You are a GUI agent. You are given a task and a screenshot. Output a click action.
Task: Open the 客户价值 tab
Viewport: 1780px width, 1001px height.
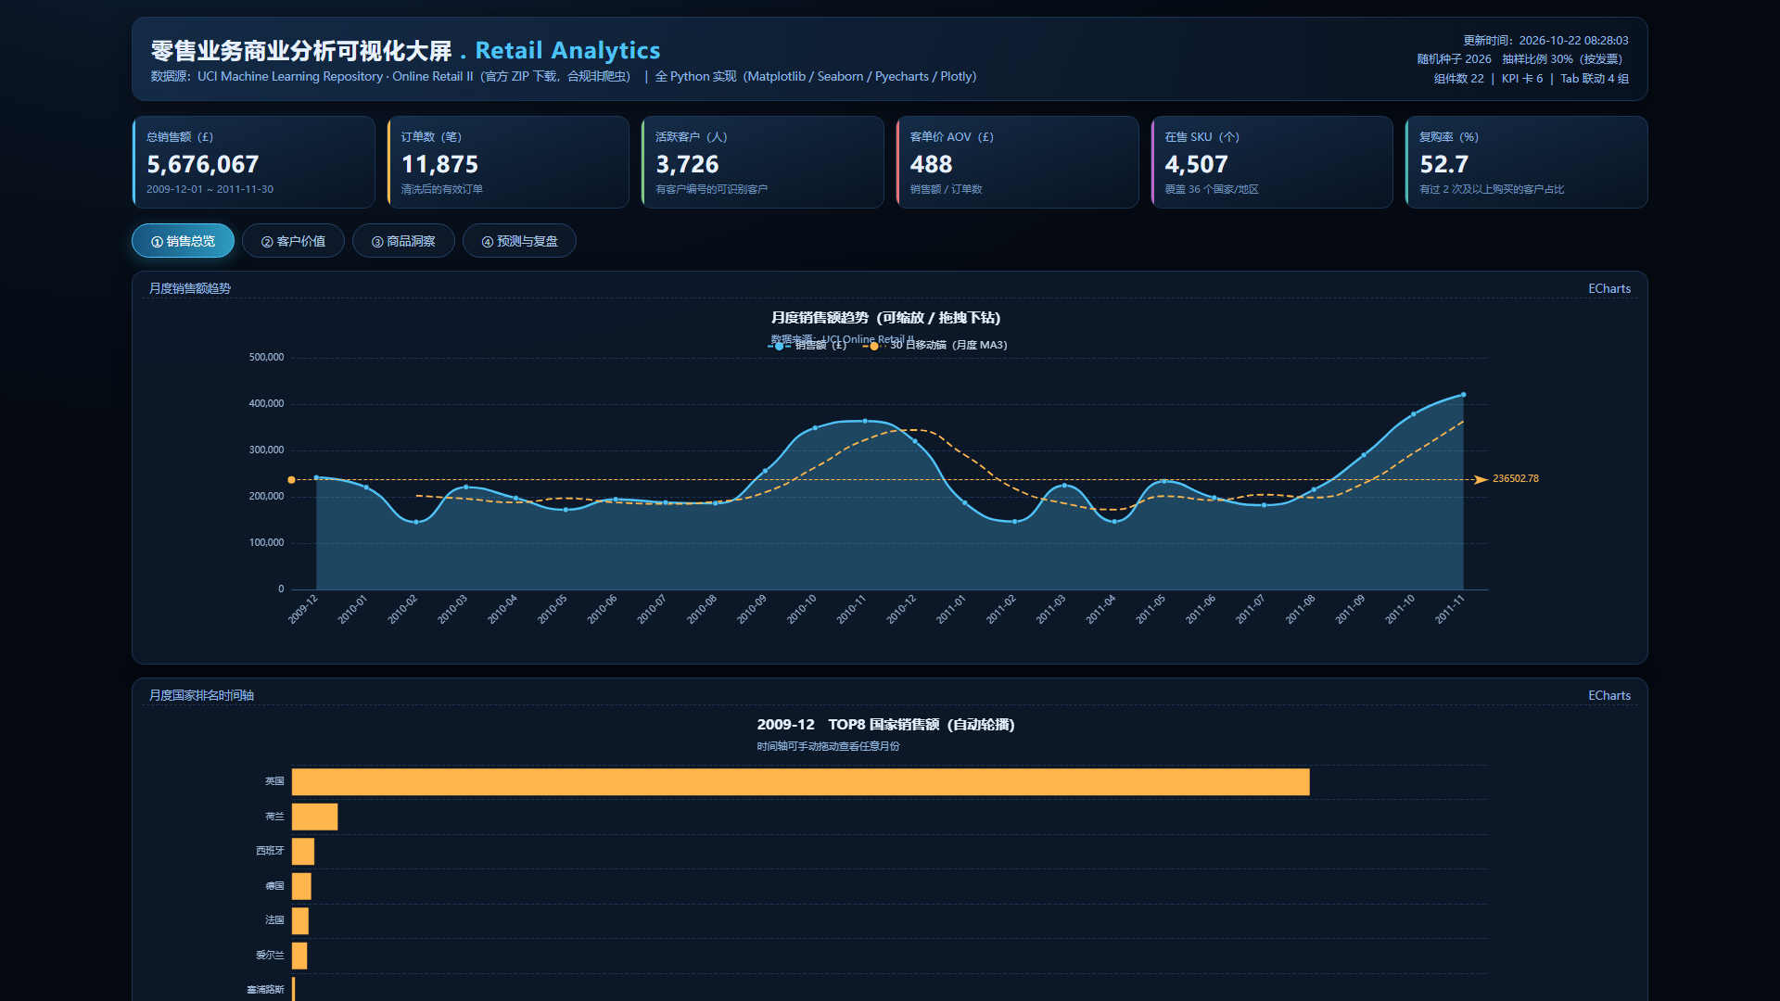pyautogui.click(x=293, y=241)
